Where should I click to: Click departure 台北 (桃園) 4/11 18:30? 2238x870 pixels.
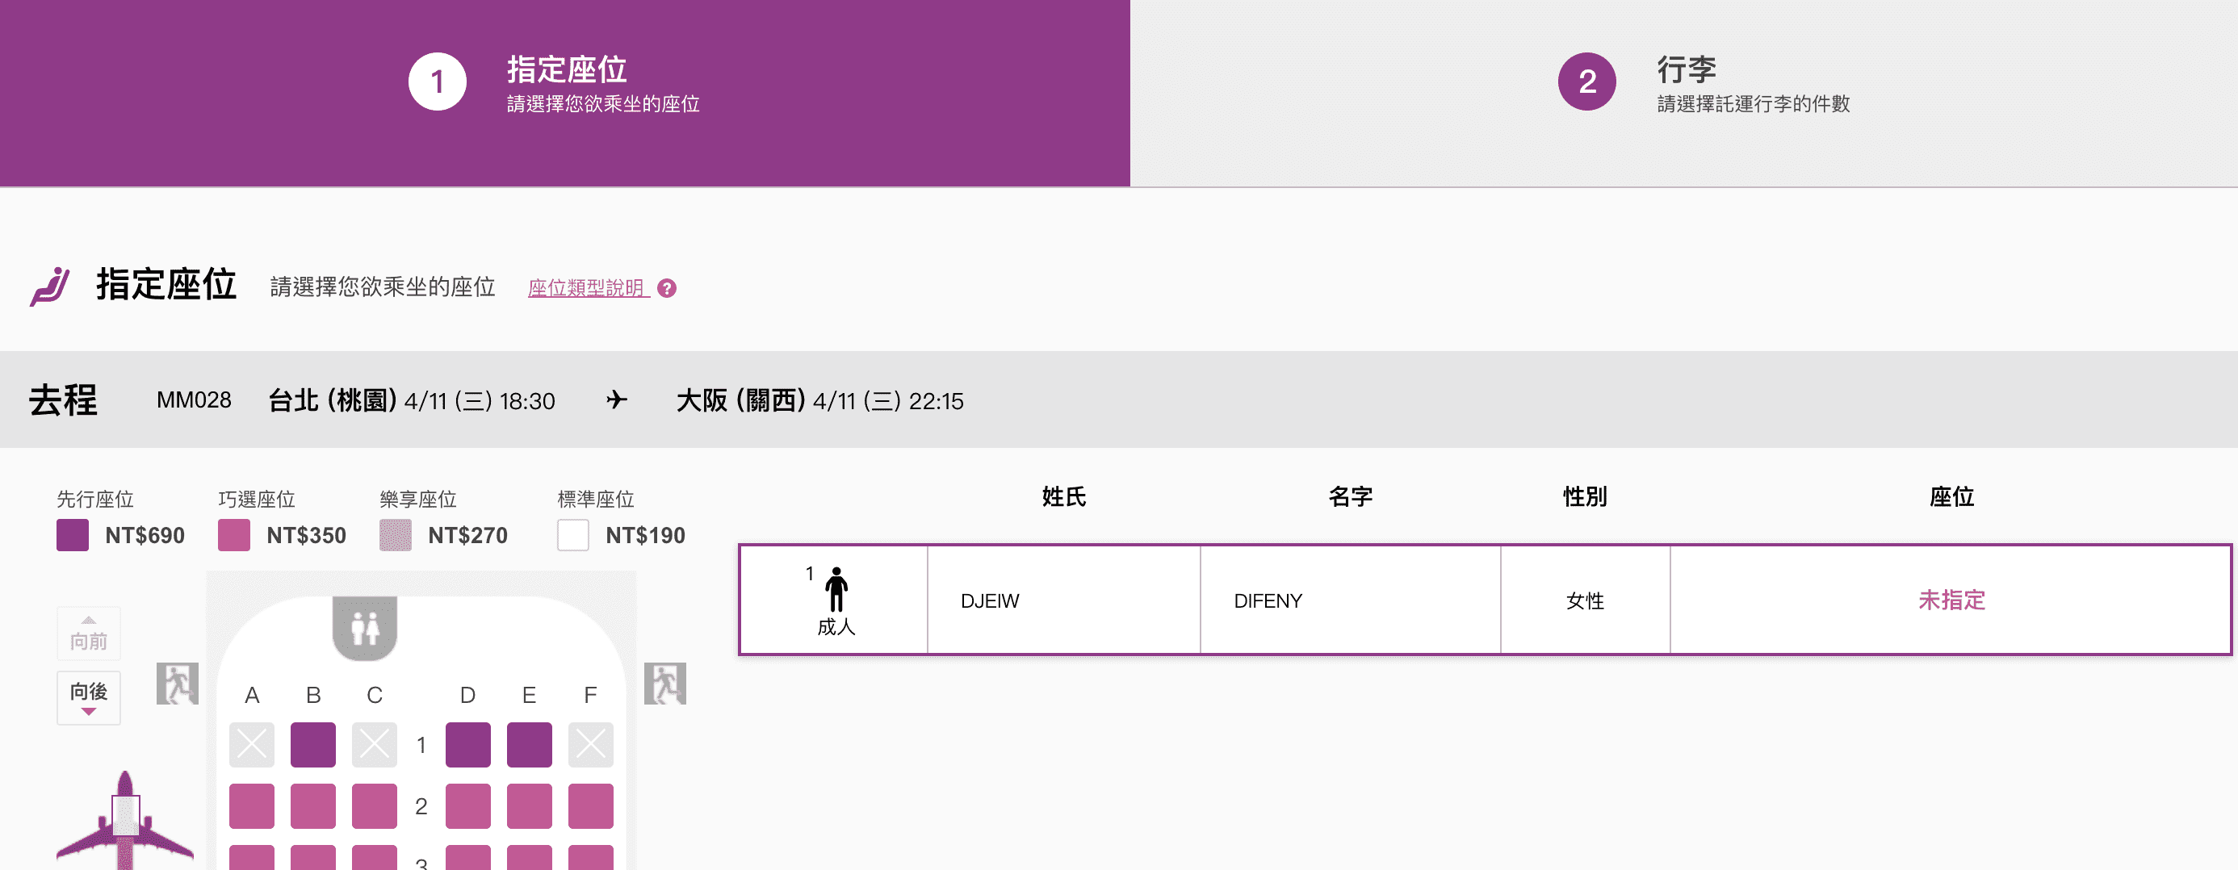click(411, 400)
